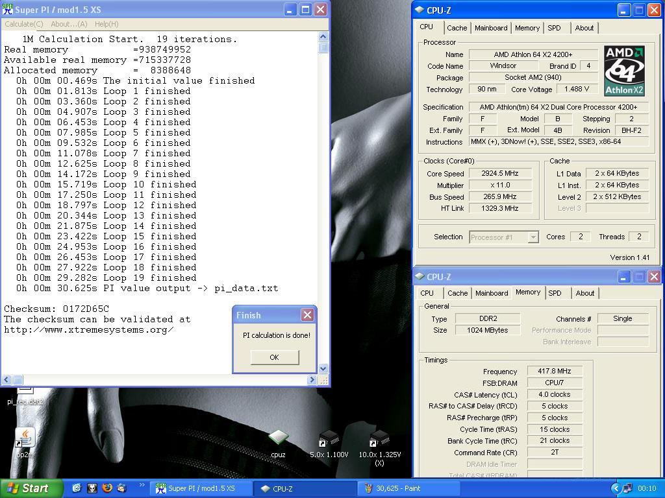Expand hidden system tray icons arrow
Image resolution: width=665 pixels, height=498 pixels.
(616, 489)
